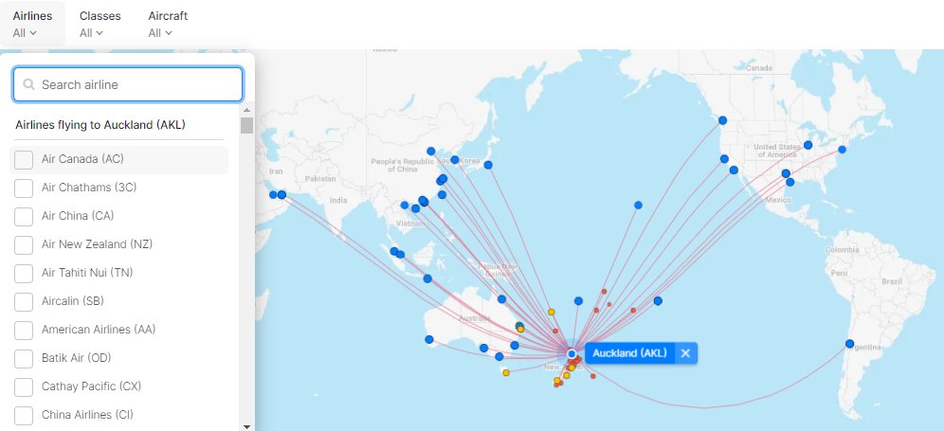The height and width of the screenshot is (431, 944).
Task: Open the Aircraft filter dropdown
Action: click(x=168, y=24)
